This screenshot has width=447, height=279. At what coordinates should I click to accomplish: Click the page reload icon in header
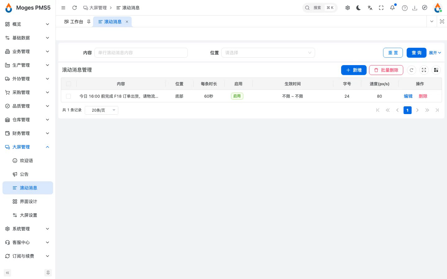point(74,8)
